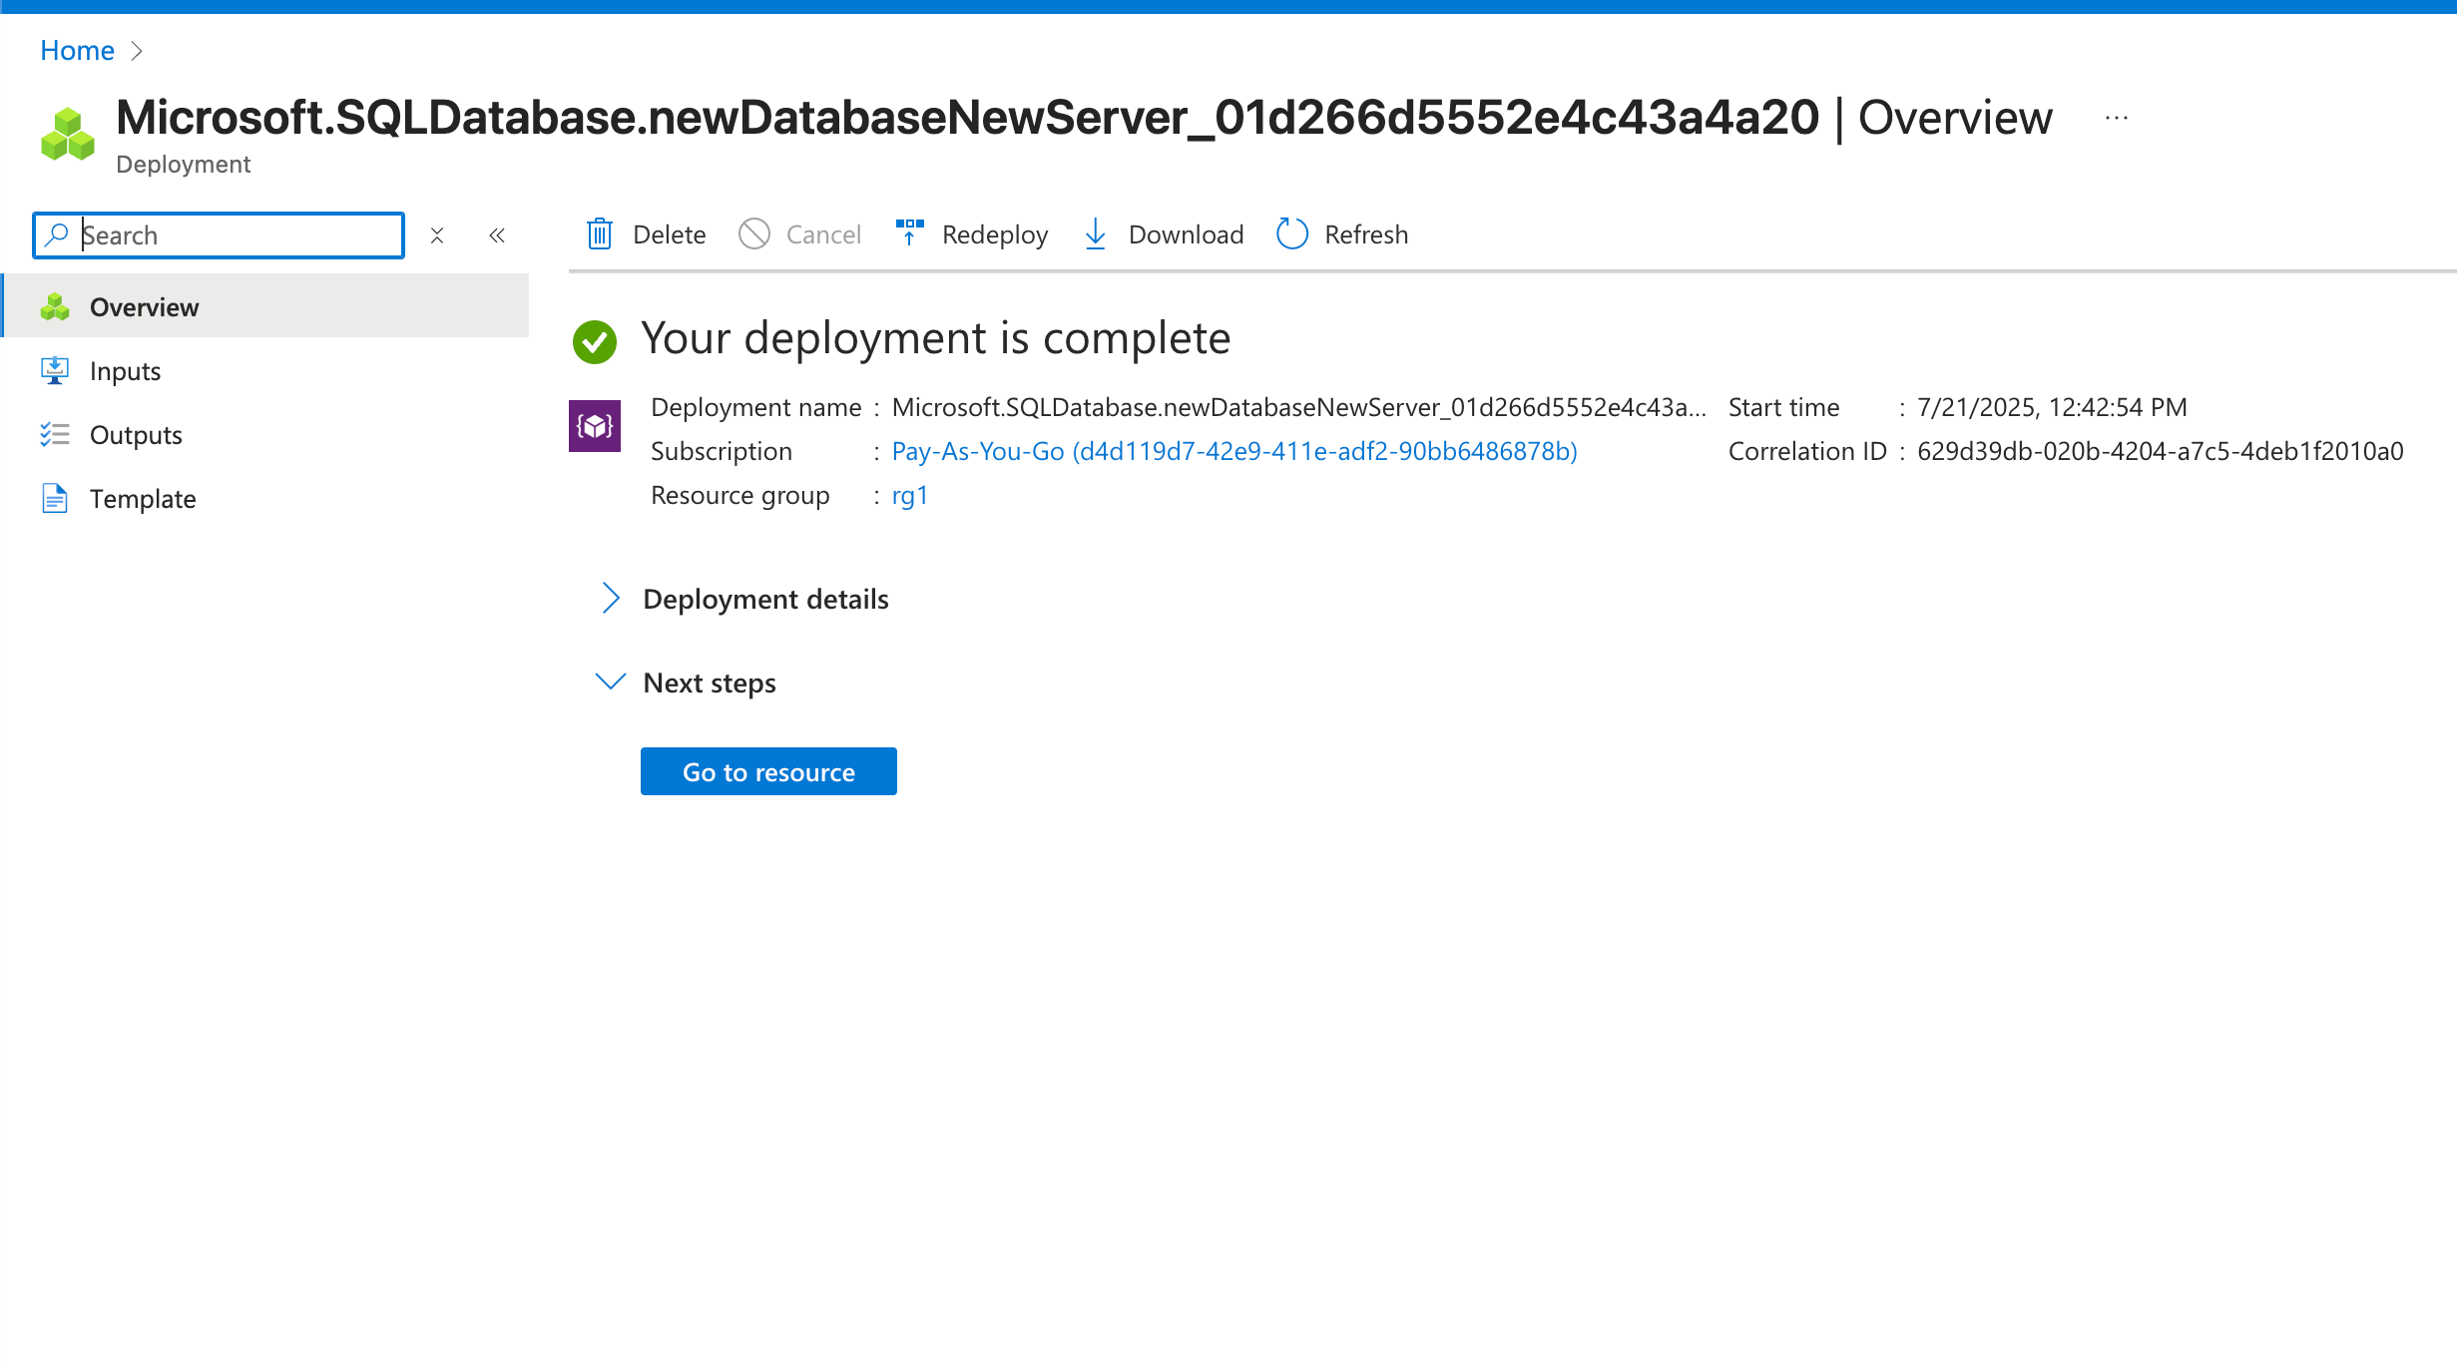Clear the search box with X icon
The height and width of the screenshot is (1361, 2457).
437,235
